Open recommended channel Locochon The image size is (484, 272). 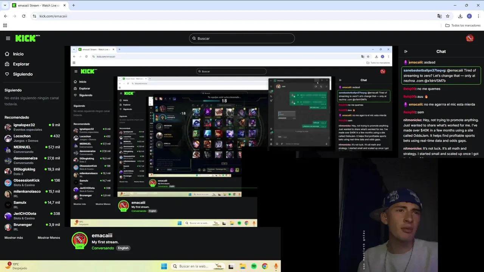pyautogui.click(x=32, y=138)
